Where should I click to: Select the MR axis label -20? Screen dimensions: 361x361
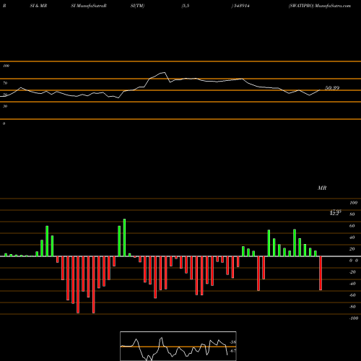pyautogui.click(x=352, y=272)
